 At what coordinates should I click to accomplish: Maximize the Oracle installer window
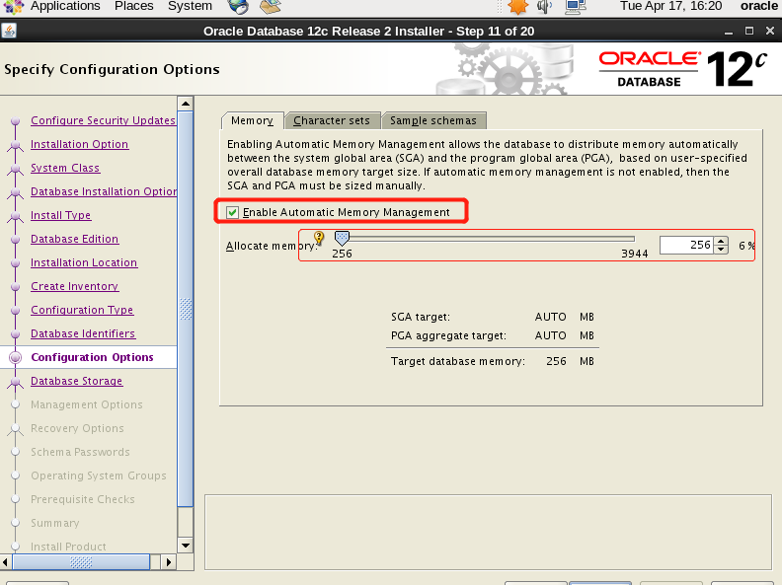749,32
